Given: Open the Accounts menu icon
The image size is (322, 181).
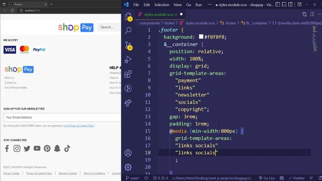Looking at the screenshot, I should click(x=128, y=153).
